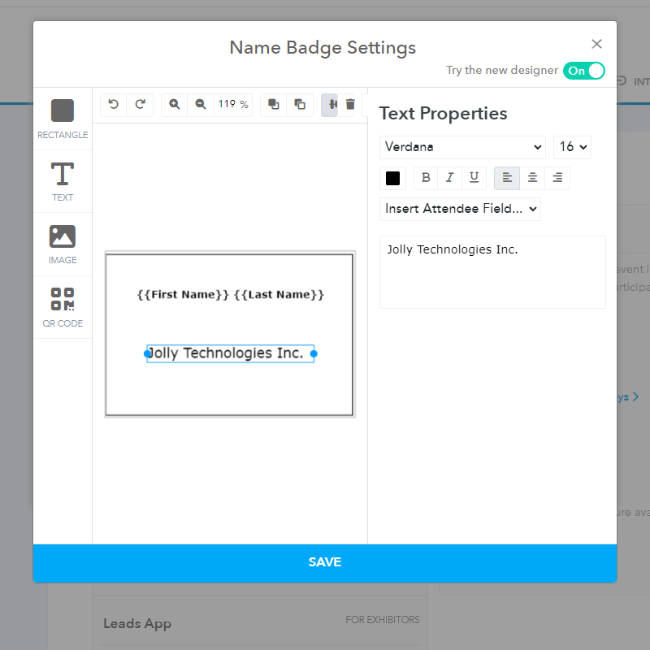
Task: Zoom in on the badge canvas
Action: tap(175, 105)
